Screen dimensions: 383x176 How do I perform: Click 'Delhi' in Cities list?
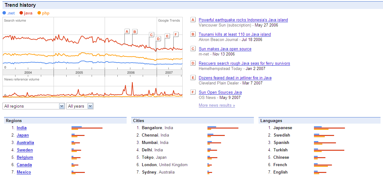147,150
